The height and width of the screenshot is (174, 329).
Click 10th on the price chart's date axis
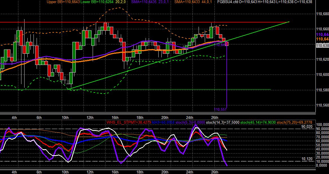point(65,117)
